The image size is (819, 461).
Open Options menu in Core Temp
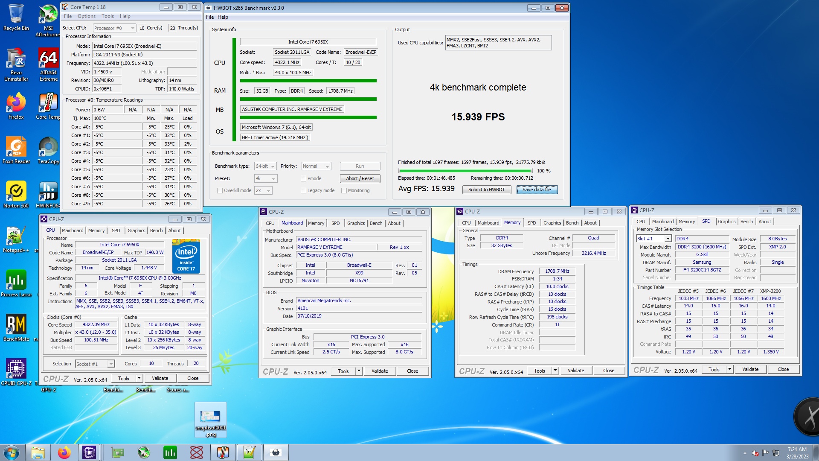(86, 16)
